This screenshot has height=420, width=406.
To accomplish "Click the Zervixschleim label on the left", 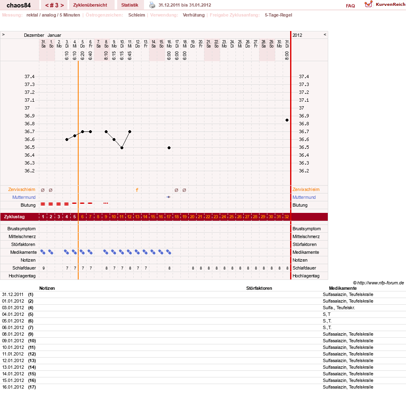I will [22, 189].
